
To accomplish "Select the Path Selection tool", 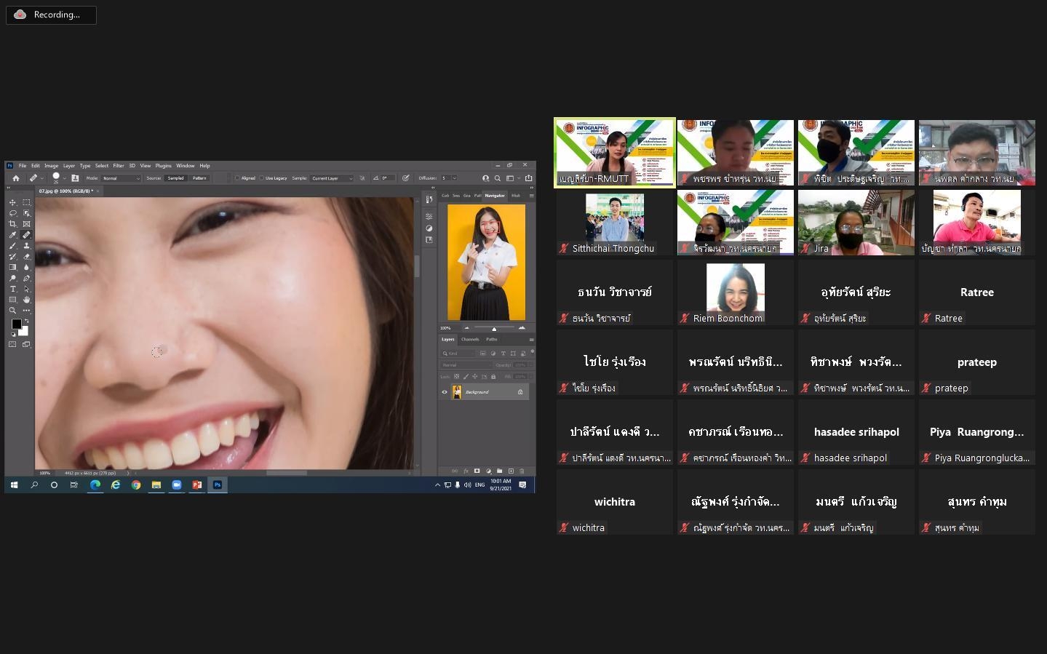I will 26,289.
